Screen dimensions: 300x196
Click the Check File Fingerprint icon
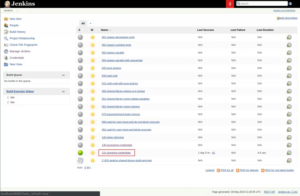6,45
